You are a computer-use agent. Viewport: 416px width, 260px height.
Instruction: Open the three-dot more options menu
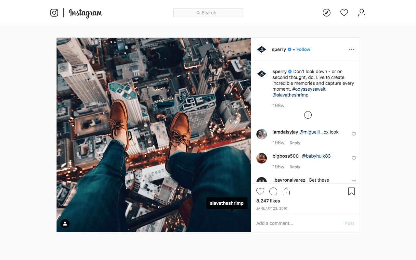[x=352, y=49]
